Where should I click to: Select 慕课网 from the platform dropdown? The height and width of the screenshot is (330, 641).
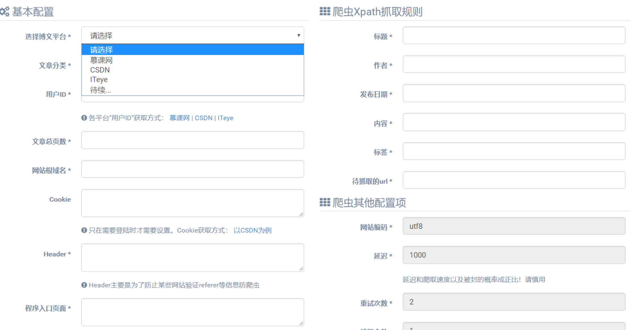(101, 60)
